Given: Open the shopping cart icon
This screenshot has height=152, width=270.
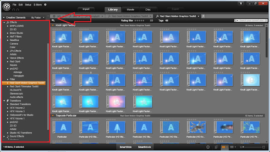Looking at the screenshot, I should [241, 3].
